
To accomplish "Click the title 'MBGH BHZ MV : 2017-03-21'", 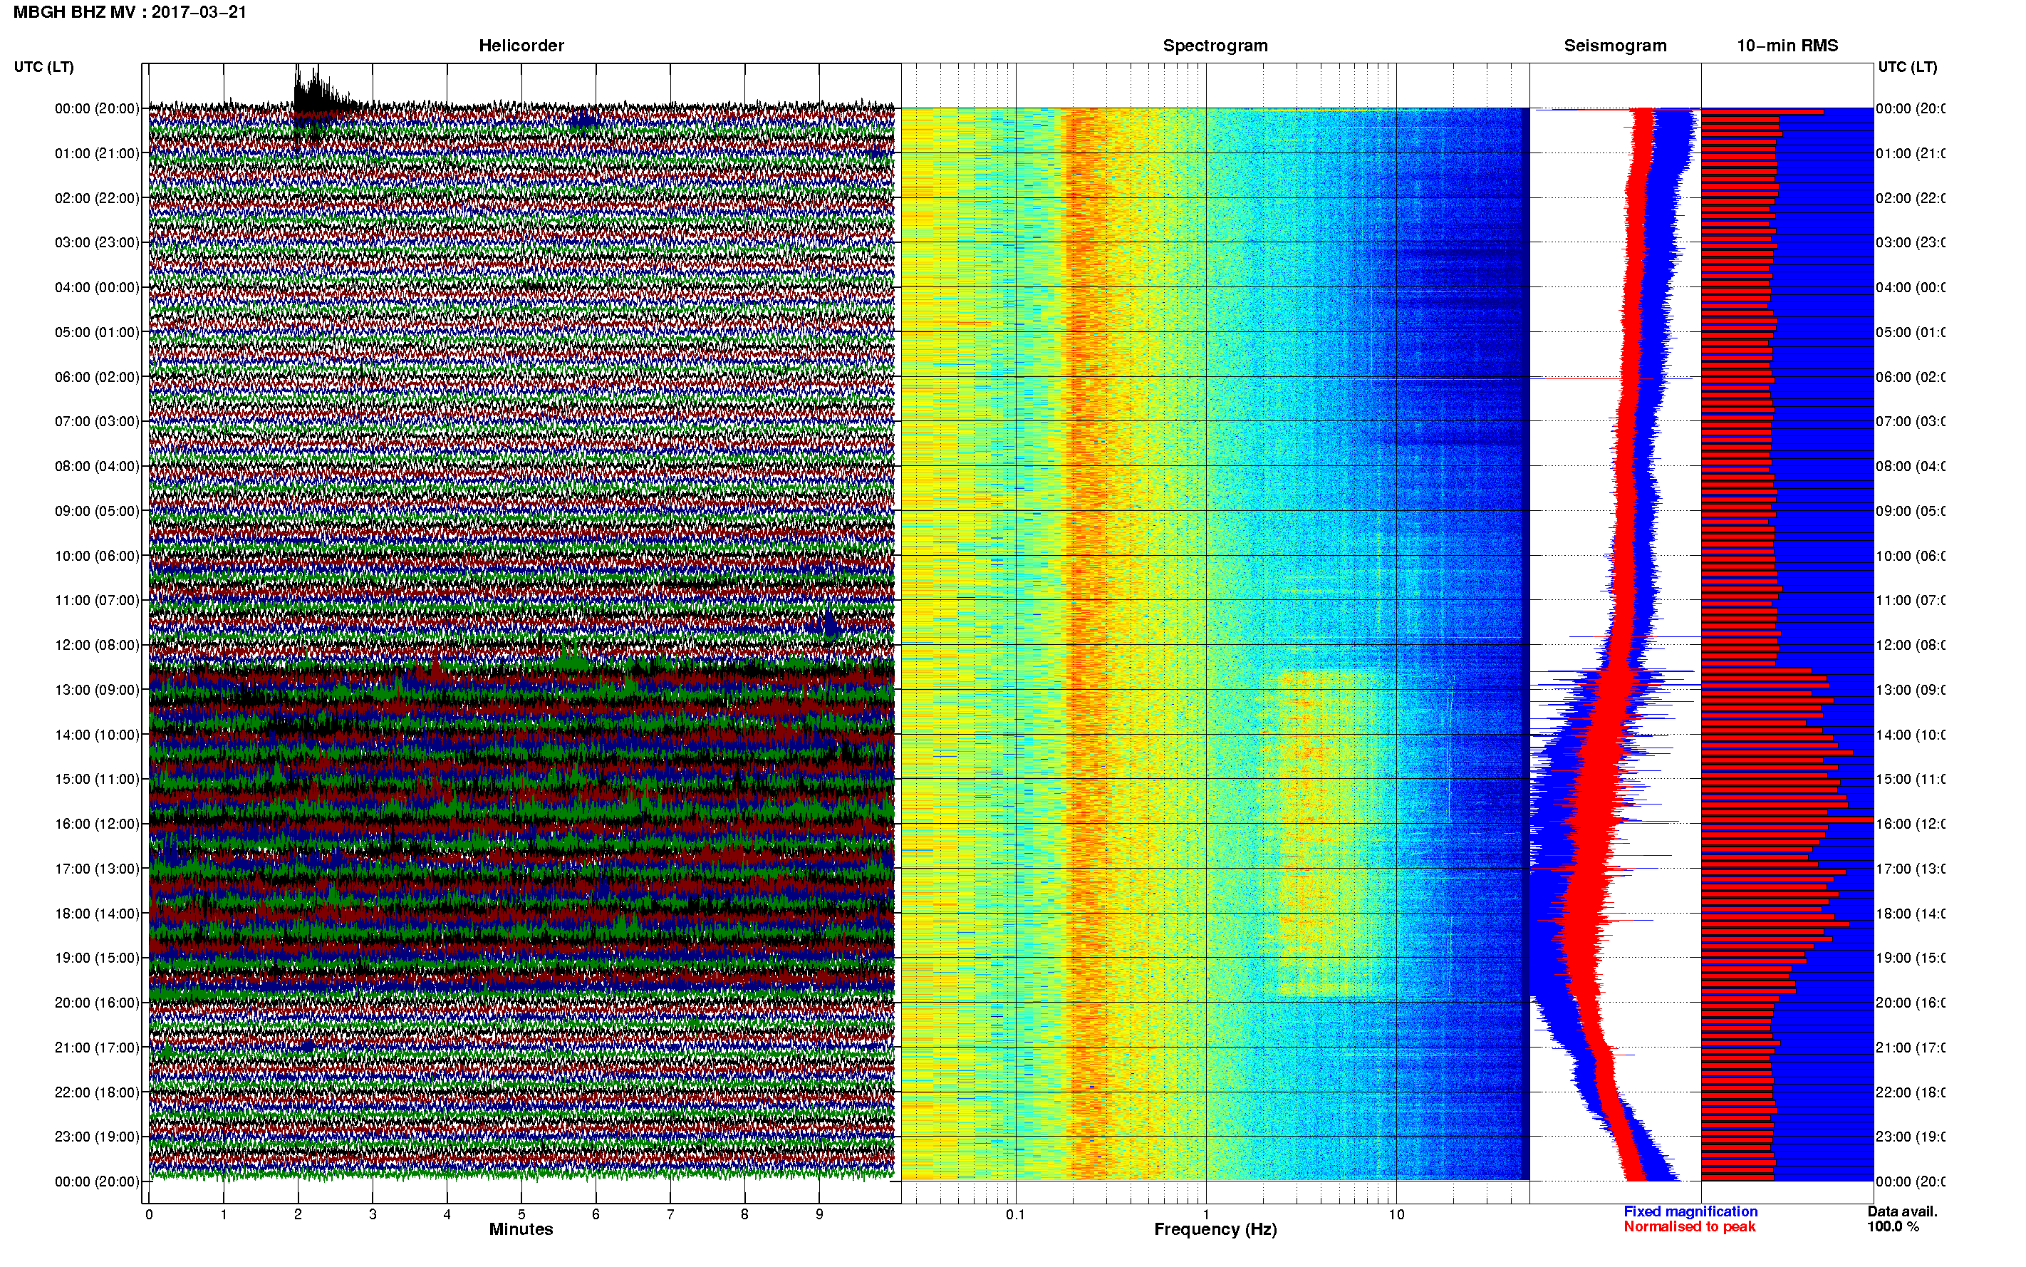I will click(x=130, y=13).
